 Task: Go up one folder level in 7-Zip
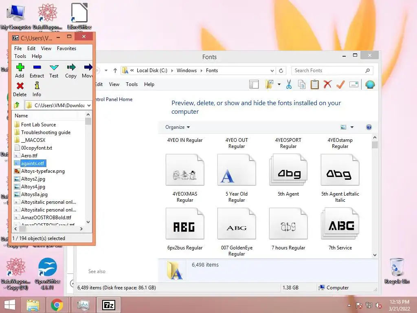[17, 105]
